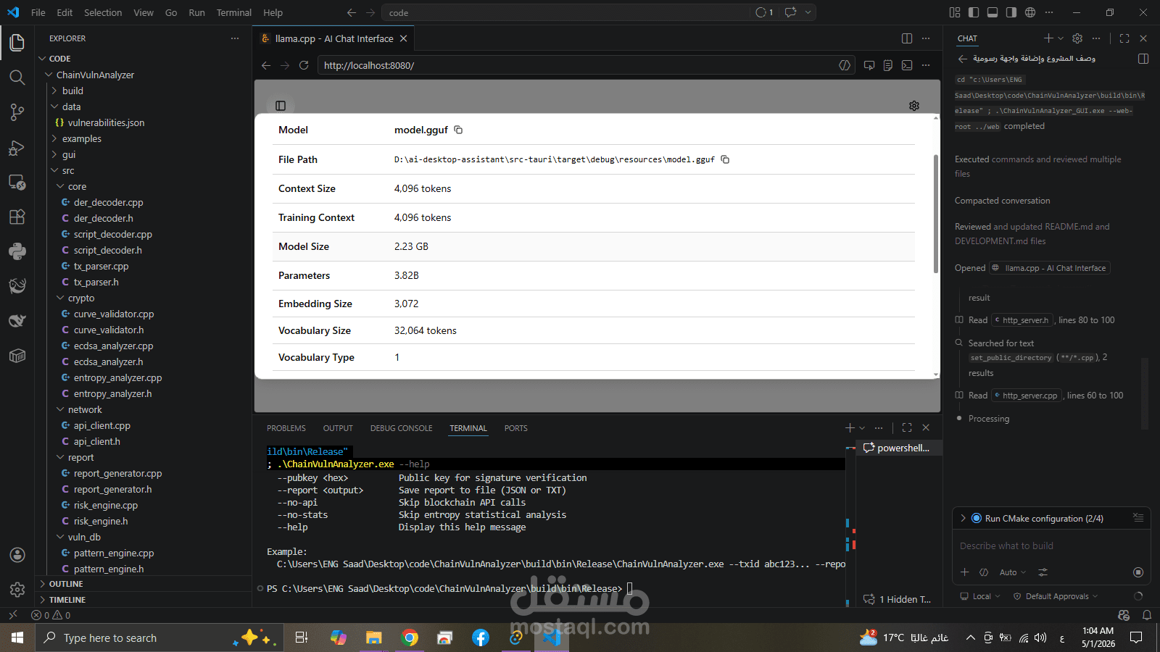Image resolution: width=1160 pixels, height=652 pixels.
Task: Toggle the primary side bar layout
Action: tap(974, 12)
